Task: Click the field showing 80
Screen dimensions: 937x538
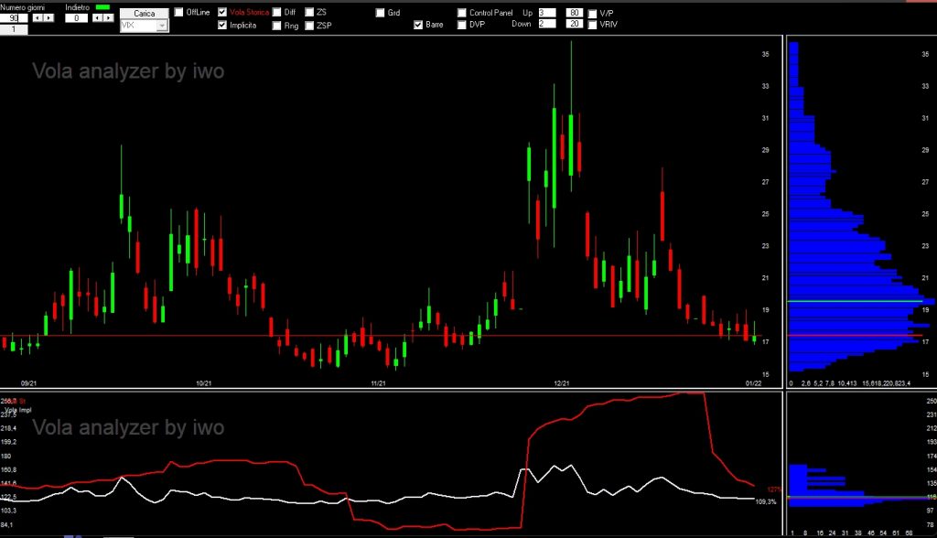Action: (x=575, y=13)
